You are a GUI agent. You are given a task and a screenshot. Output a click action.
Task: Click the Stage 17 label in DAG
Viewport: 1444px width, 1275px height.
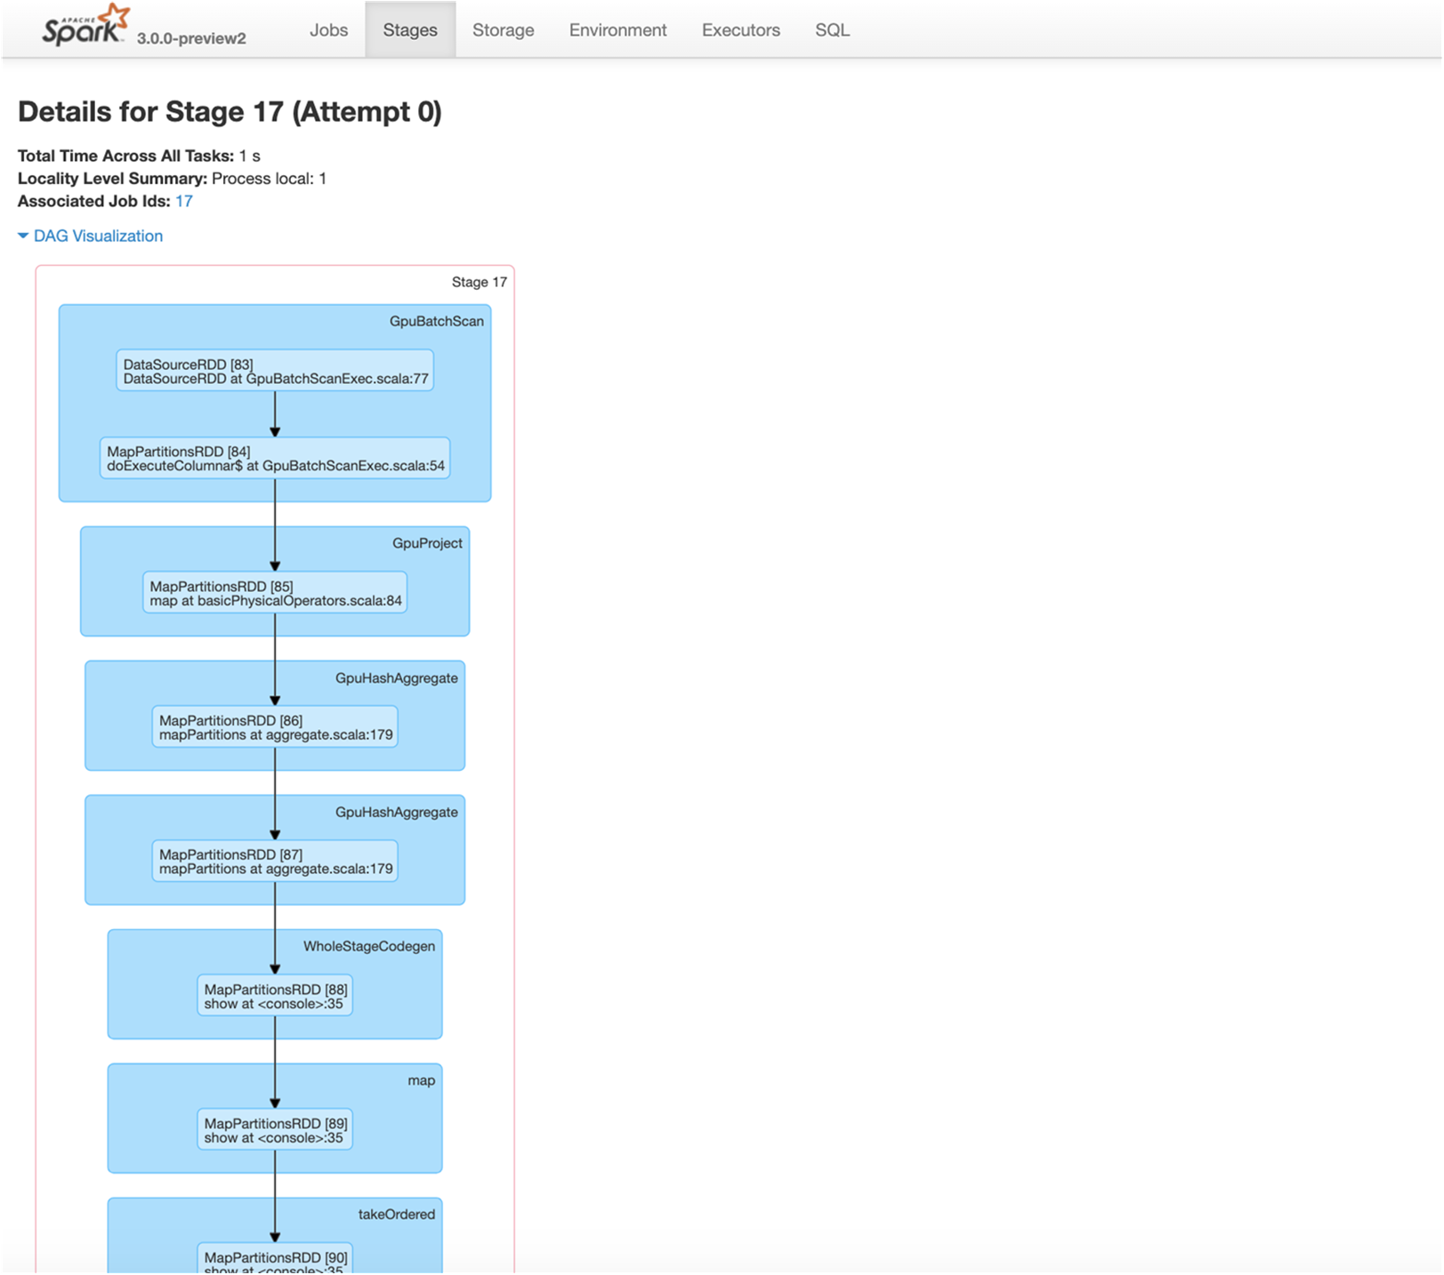479,282
